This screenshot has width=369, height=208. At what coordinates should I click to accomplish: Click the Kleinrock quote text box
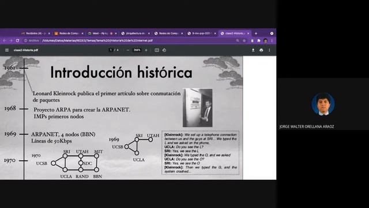pyautogui.click(x=201, y=153)
